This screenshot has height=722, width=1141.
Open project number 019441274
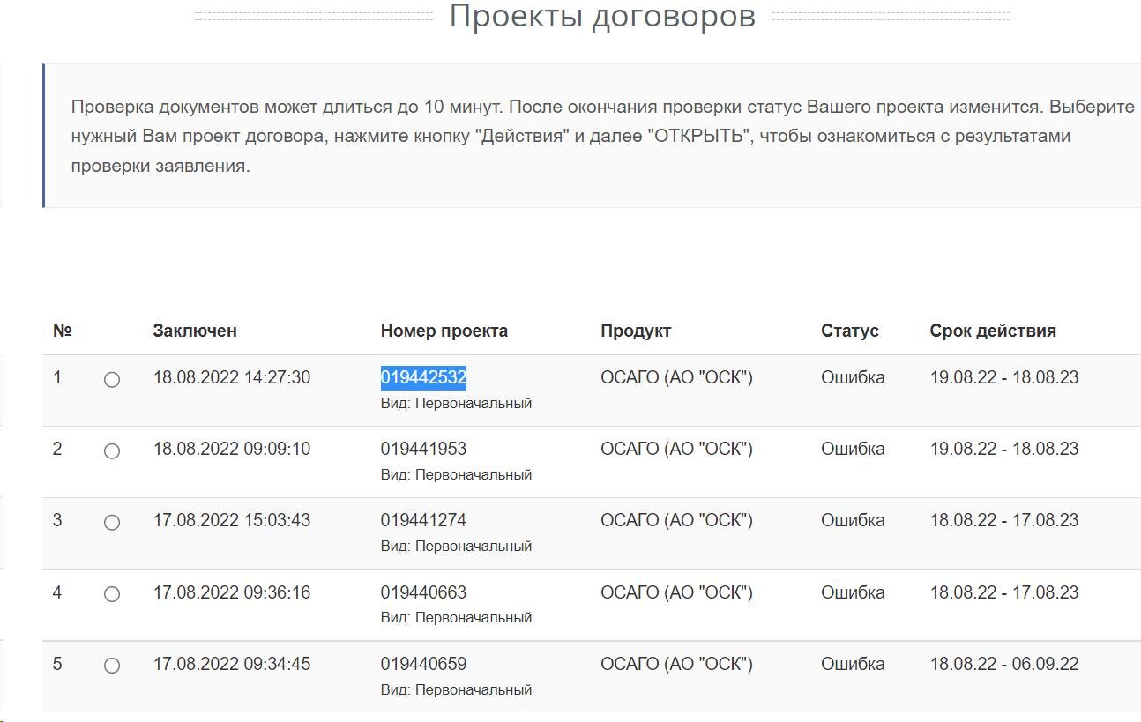[x=423, y=520]
